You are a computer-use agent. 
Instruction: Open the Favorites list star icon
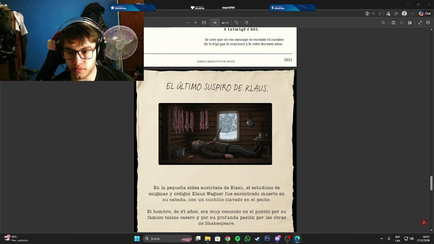pos(396,14)
